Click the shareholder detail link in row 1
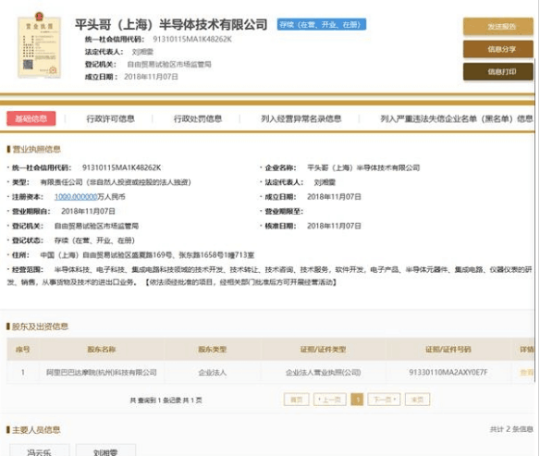The width and height of the screenshot is (540, 456). point(526,373)
